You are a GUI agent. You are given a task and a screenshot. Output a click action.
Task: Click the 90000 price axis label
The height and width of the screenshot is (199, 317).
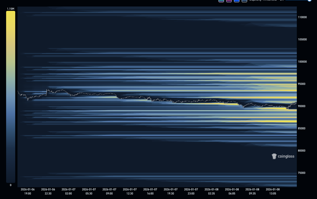coord(301,106)
